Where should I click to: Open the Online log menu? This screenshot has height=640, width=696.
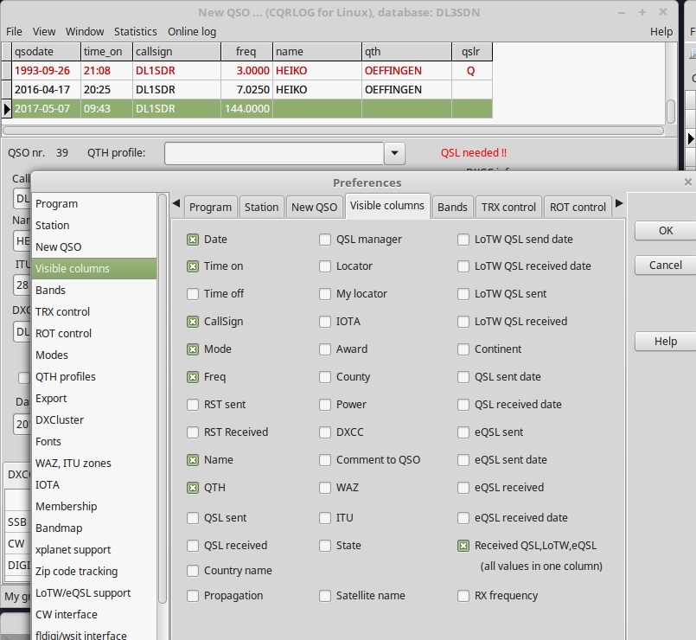click(x=192, y=31)
